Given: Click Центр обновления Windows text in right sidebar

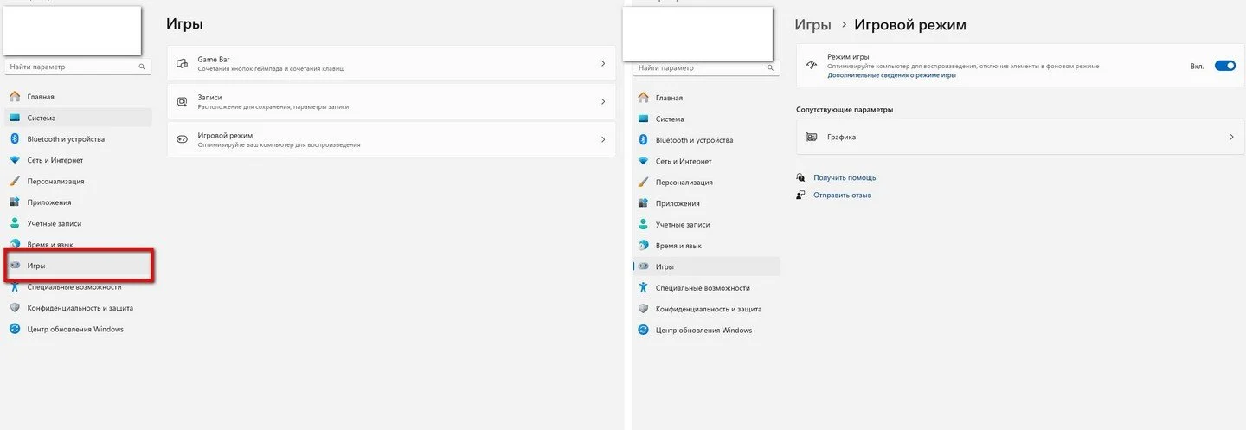Looking at the screenshot, I should (x=703, y=331).
